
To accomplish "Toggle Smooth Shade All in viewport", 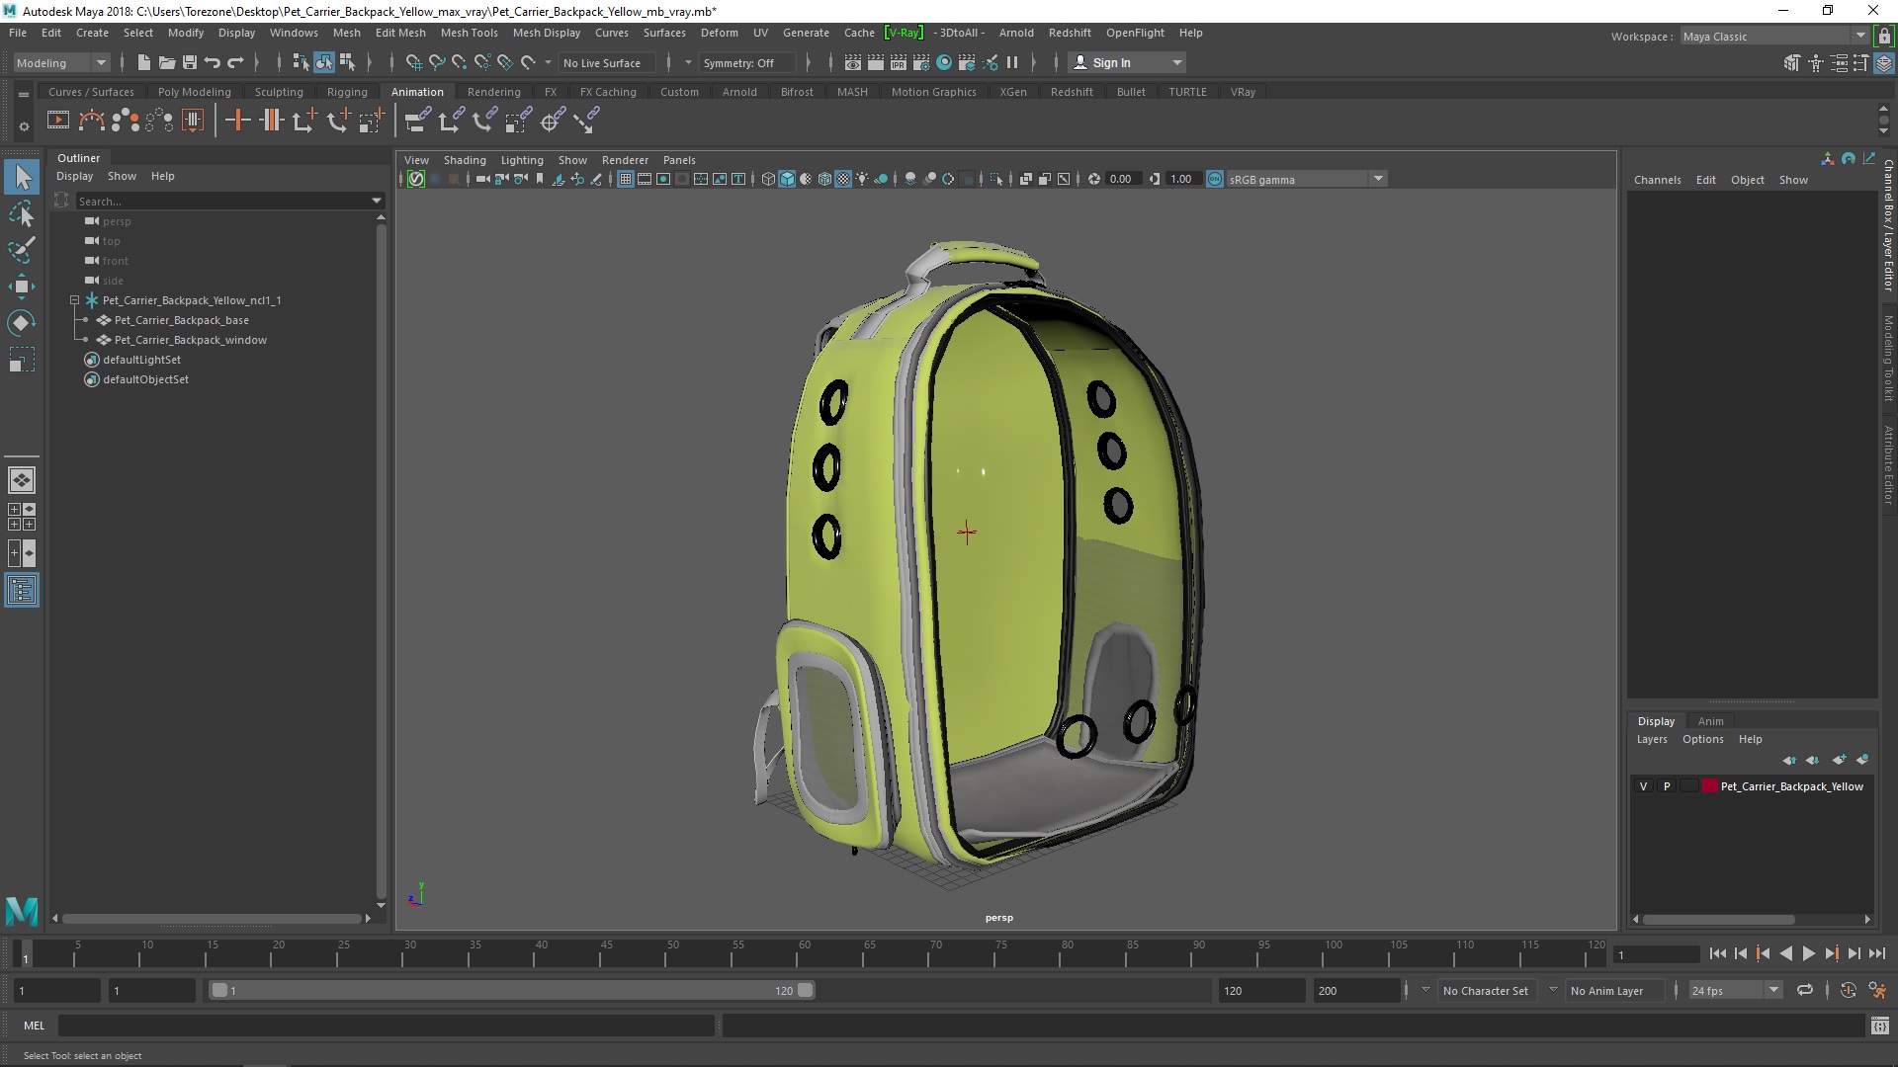I will 787,179.
